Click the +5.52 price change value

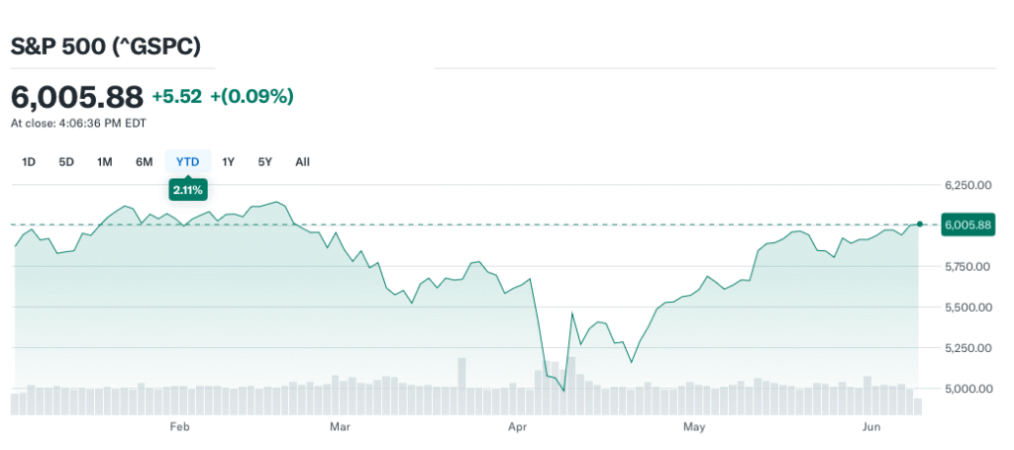(177, 97)
